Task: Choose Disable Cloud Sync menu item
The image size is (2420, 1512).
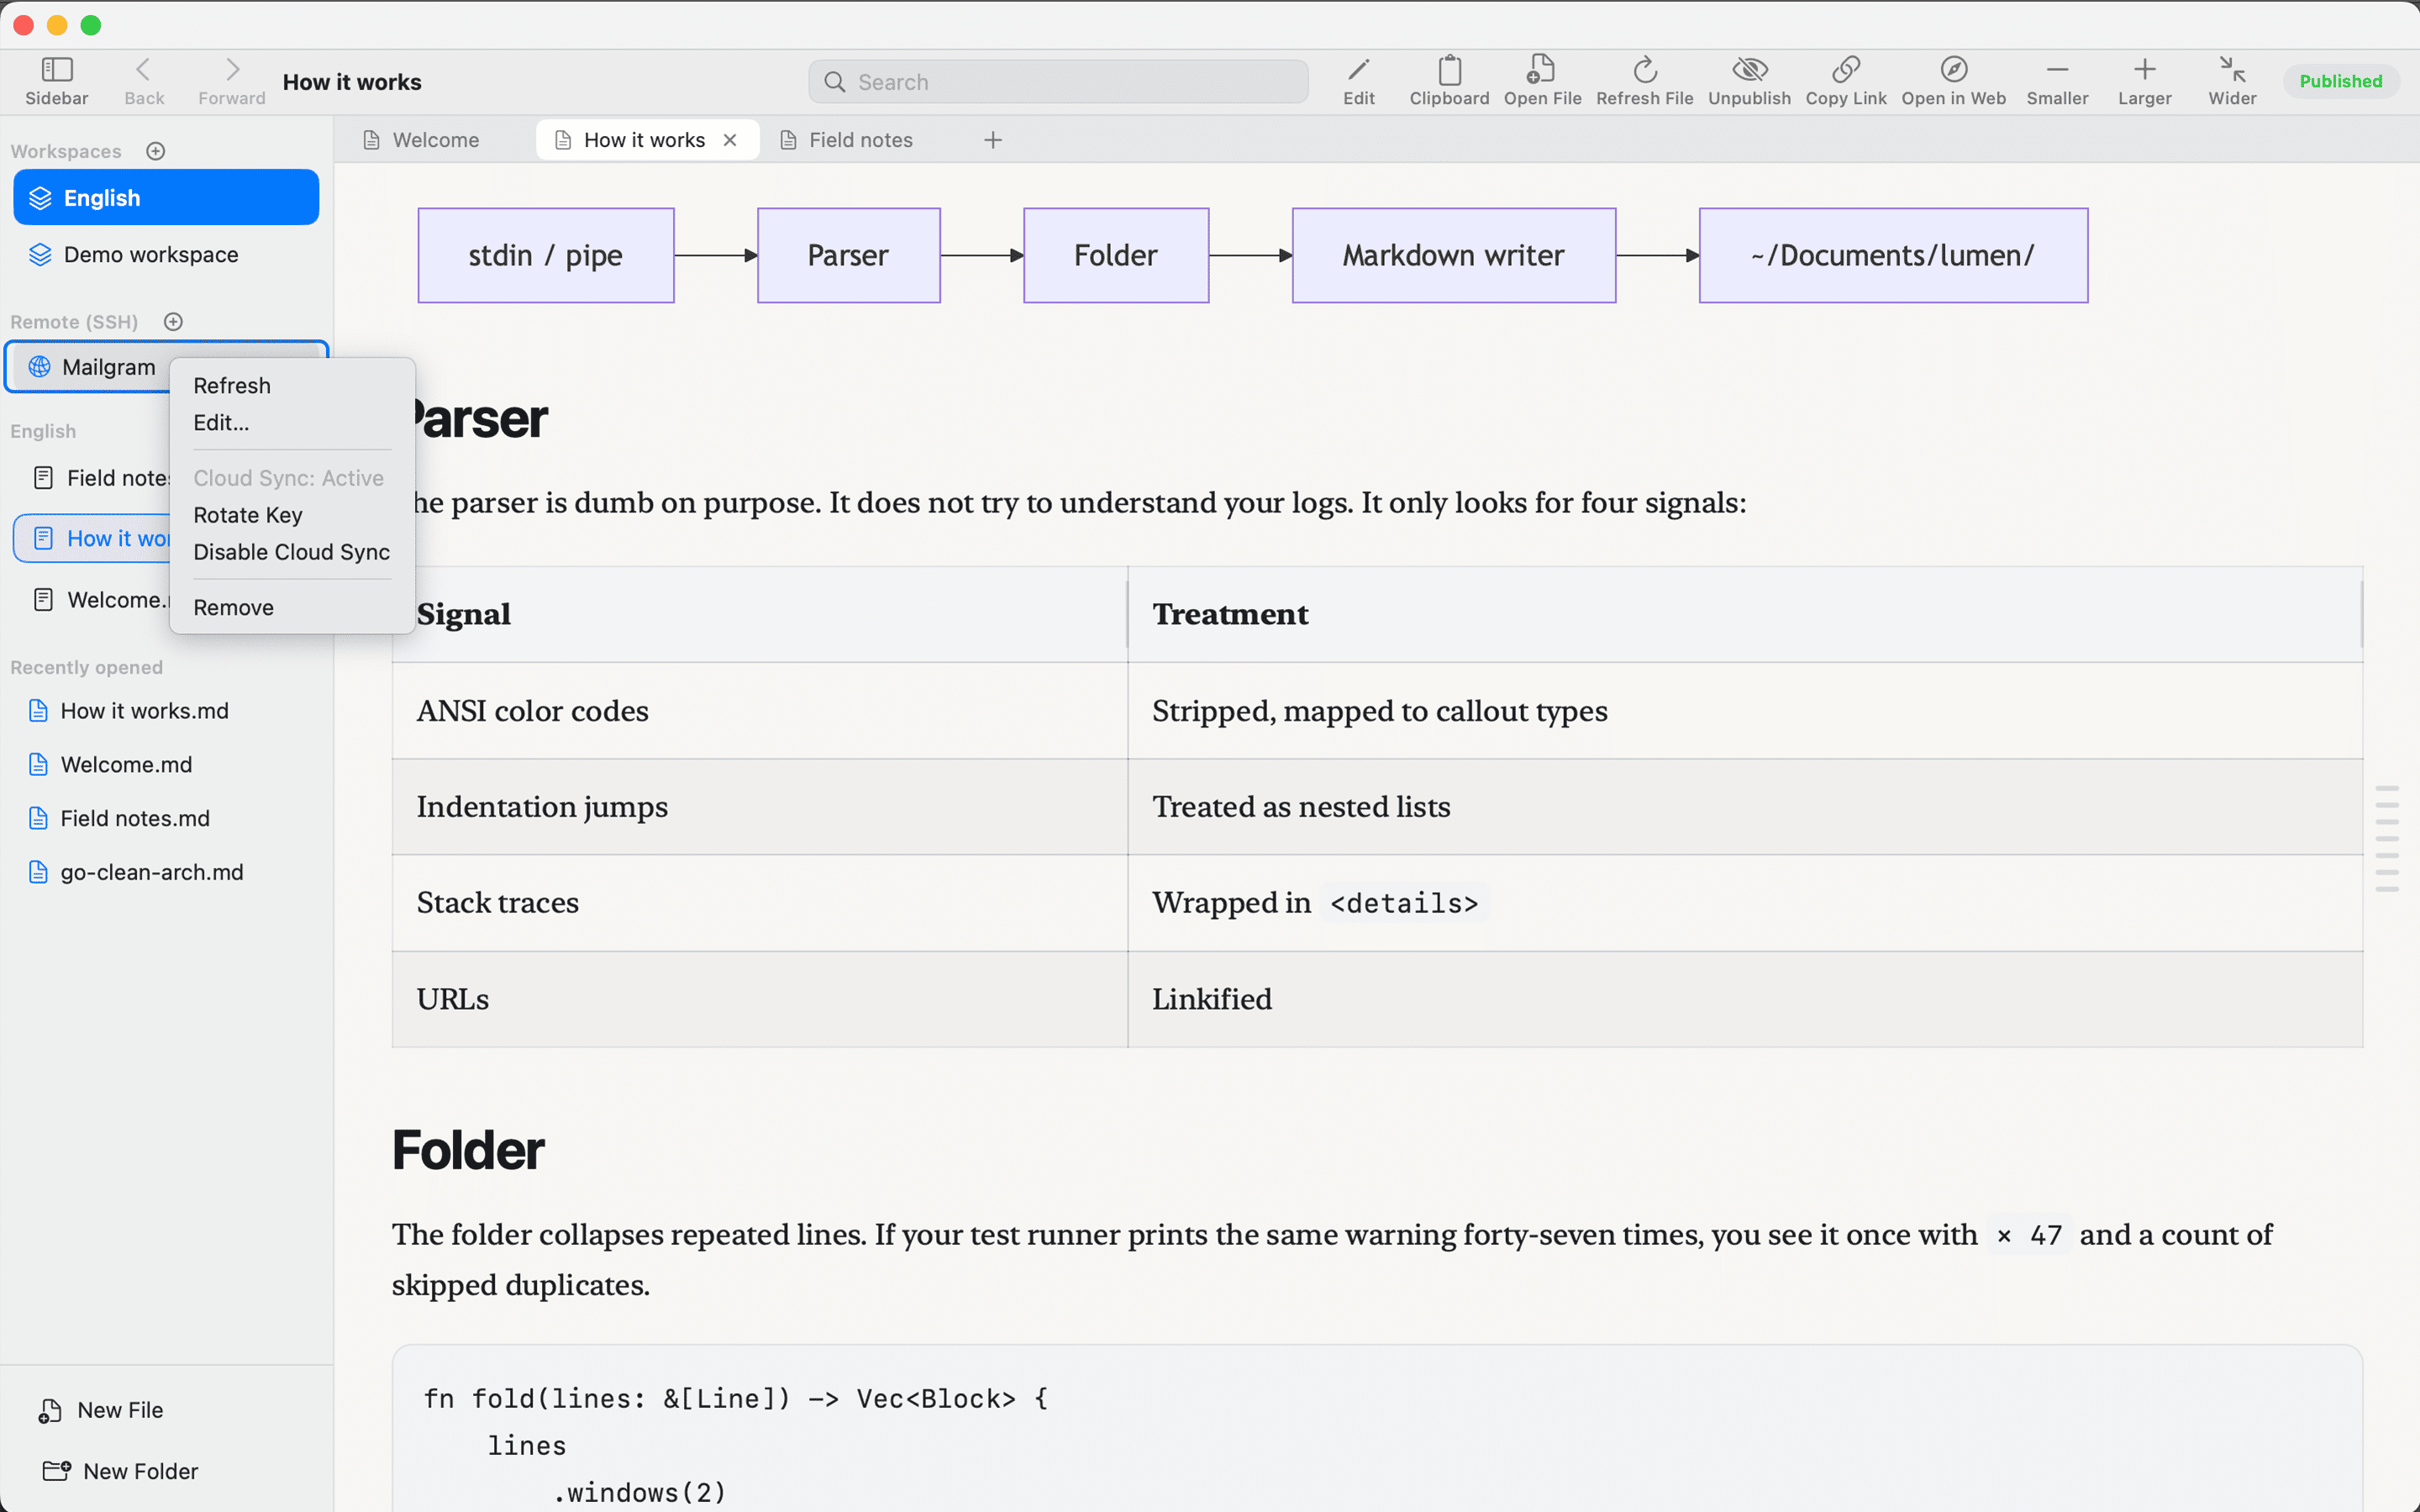Action: coord(292,552)
